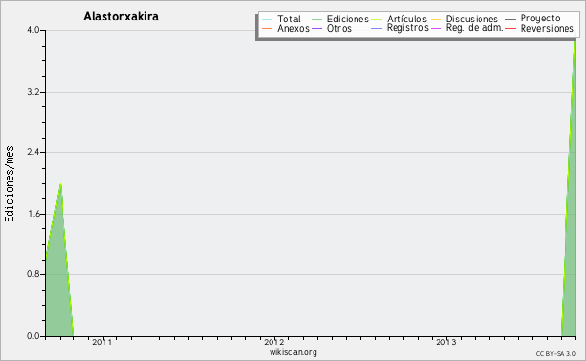The width and height of the screenshot is (586, 361).
Task: Click the 0.8 y-axis value
Action: pos(33,274)
